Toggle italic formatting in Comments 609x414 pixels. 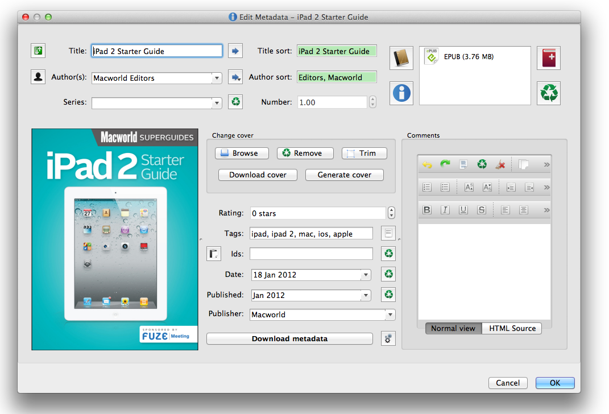(445, 210)
